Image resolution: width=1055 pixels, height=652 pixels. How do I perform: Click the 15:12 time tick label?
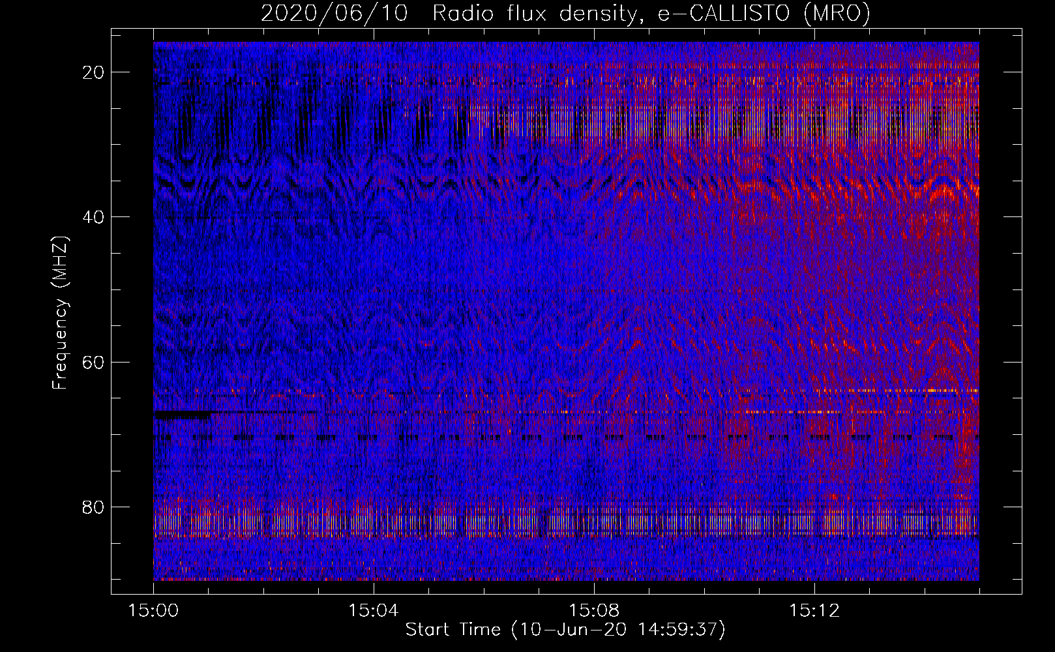tap(814, 611)
